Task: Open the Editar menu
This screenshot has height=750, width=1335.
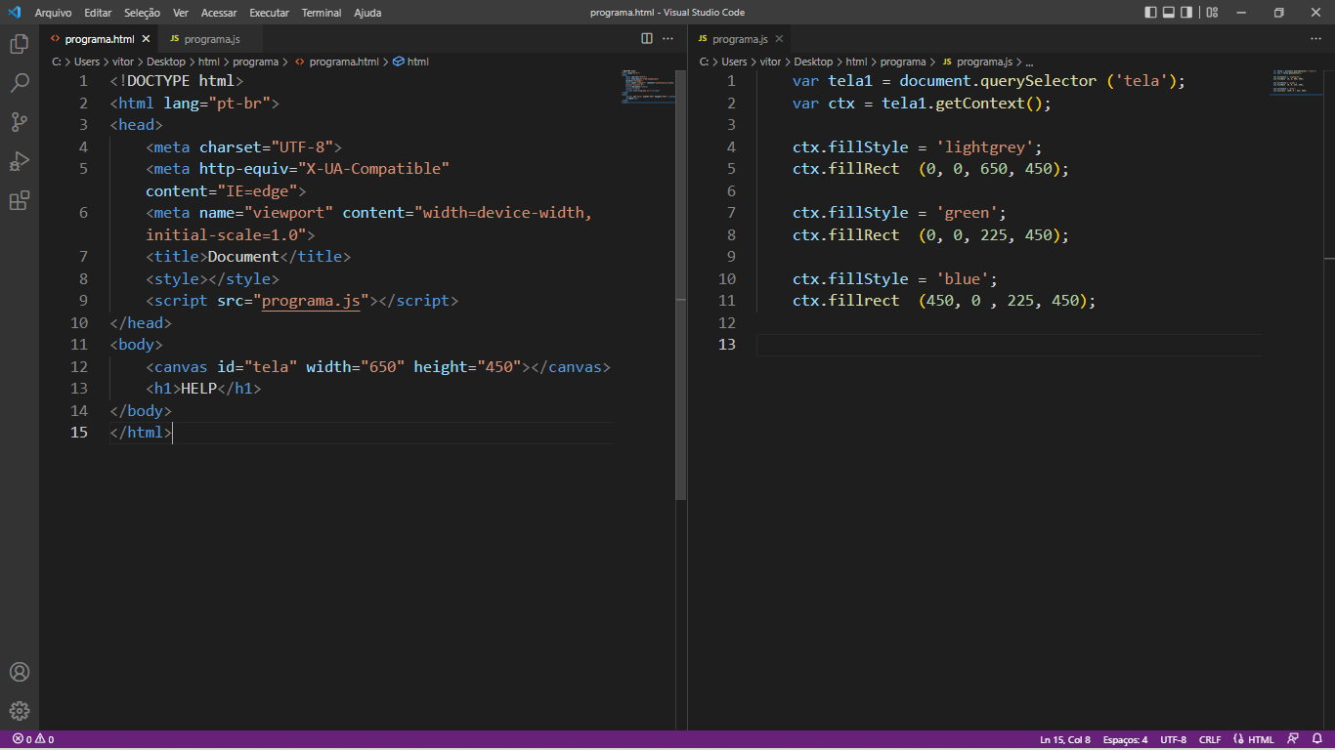Action: [x=98, y=13]
